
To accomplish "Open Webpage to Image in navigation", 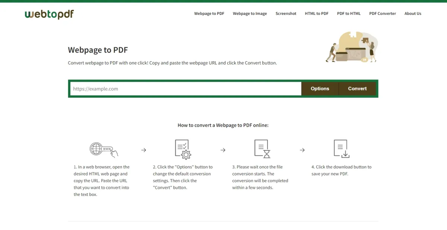I will click(250, 13).
